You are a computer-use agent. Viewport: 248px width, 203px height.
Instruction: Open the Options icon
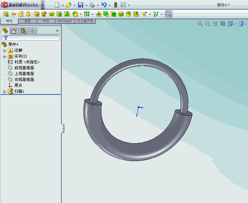123,5
